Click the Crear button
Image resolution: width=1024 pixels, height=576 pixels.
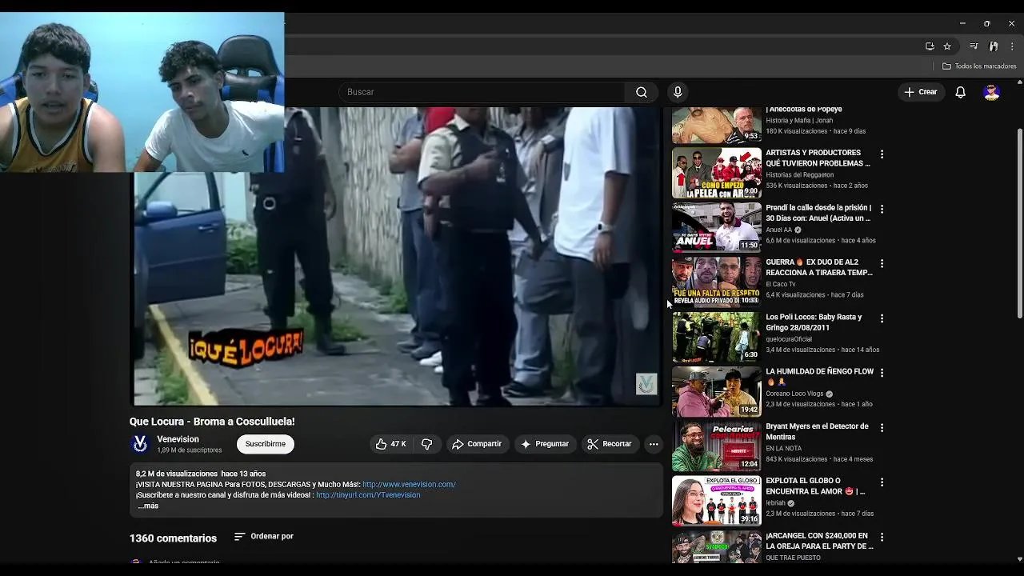pyautogui.click(x=921, y=92)
